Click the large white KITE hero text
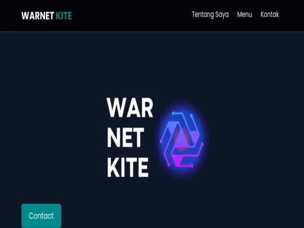 pos(128,167)
